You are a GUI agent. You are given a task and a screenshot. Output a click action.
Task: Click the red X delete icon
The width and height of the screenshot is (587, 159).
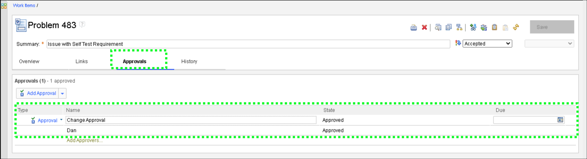point(425,27)
